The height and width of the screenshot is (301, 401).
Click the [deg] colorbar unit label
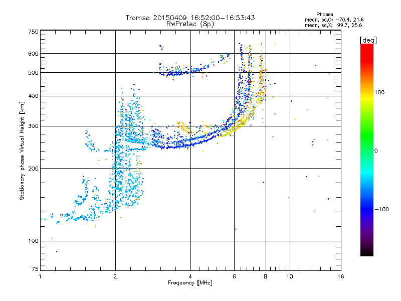point(368,40)
